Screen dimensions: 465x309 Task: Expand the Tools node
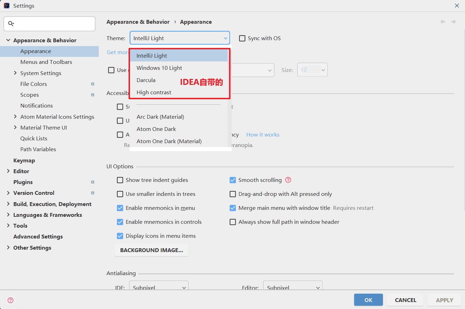[8, 226]
